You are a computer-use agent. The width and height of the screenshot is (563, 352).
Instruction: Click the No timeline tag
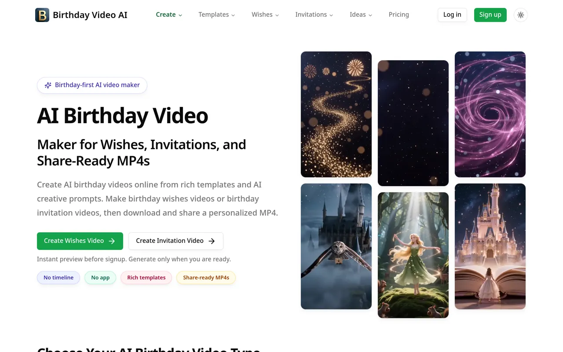pyautogui.click(x=58, y=278)
